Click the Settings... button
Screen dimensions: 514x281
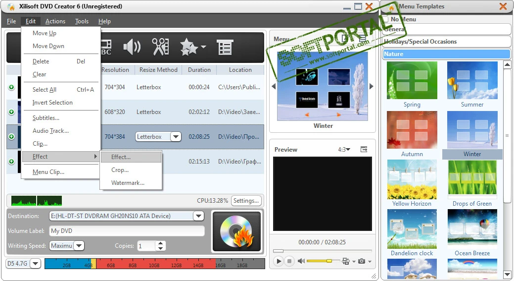(246, 201)
